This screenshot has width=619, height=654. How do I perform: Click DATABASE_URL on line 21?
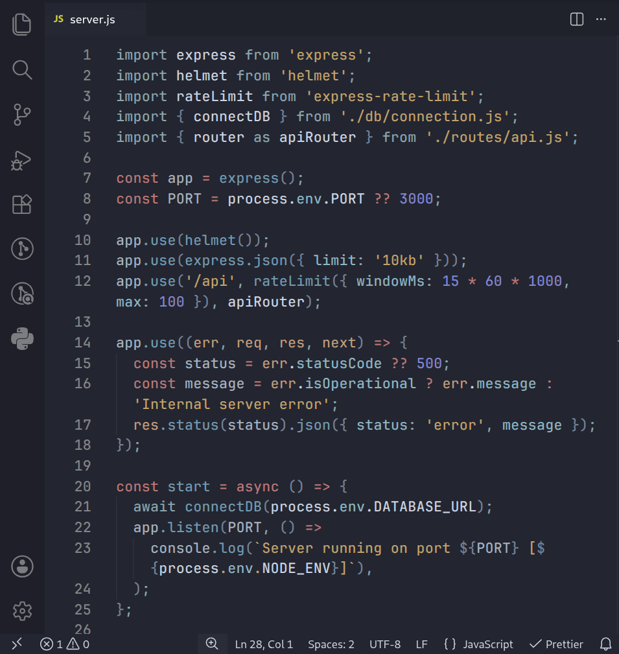[x=425, y=507]
